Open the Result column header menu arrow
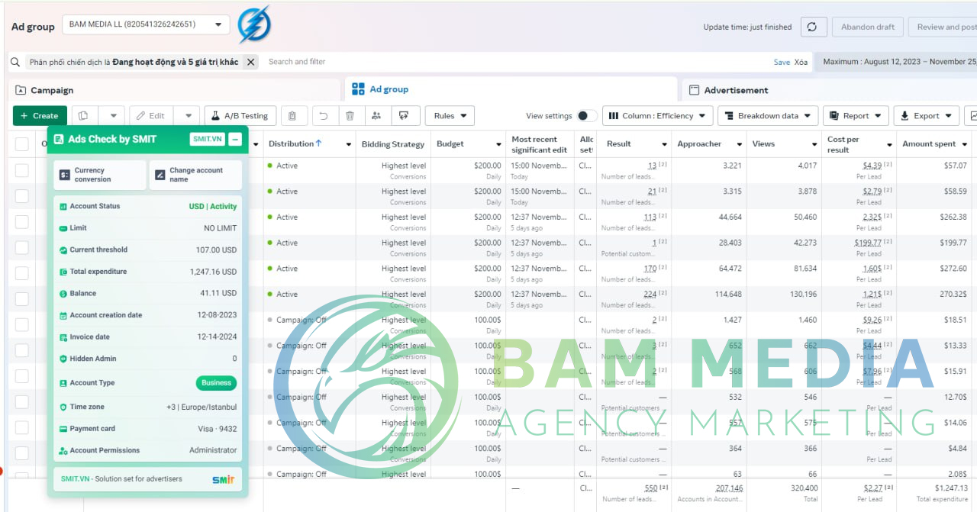This screenshot has width=977, height=512. pos(663,144)
